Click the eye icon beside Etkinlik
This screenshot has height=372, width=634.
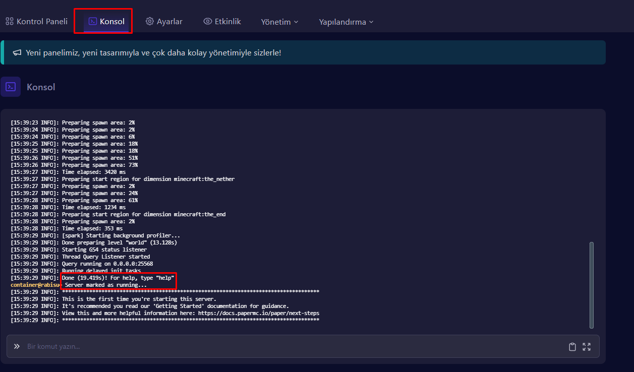click(x=207, y=21)
